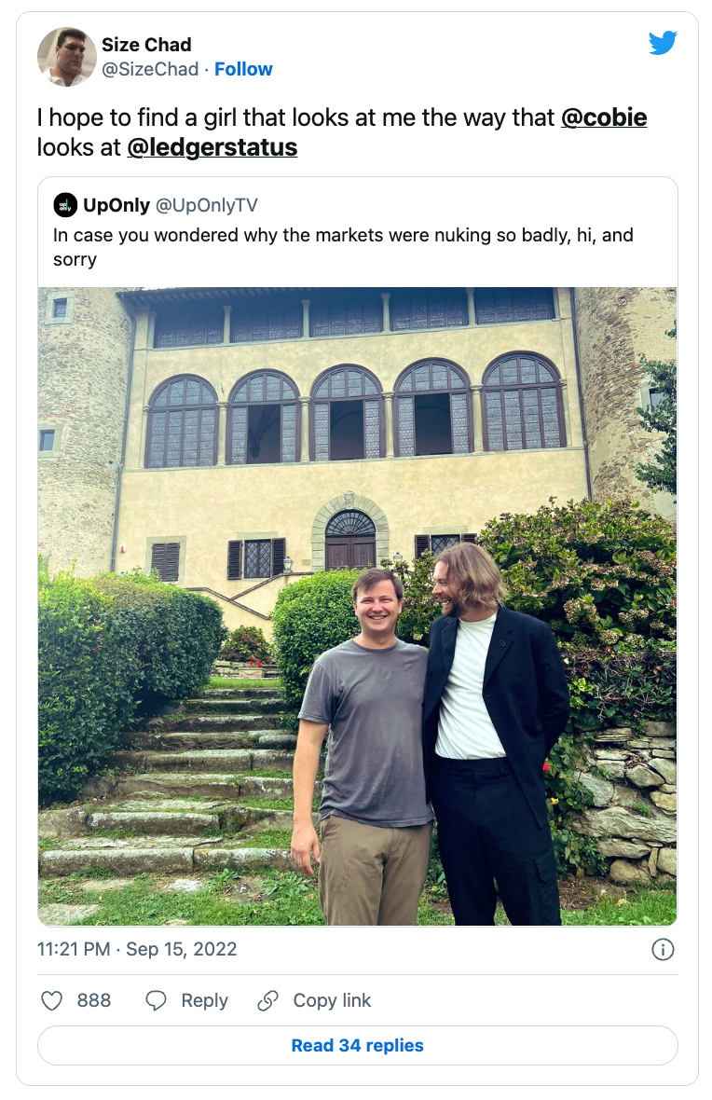The width and height of the screenshot is (712, 1100).
Task: Open the UpOnly quoted account name
Action: [116, 205]
